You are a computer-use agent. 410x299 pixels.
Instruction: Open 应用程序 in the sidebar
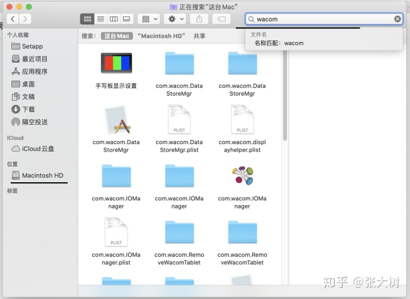[x=30, y=71]
